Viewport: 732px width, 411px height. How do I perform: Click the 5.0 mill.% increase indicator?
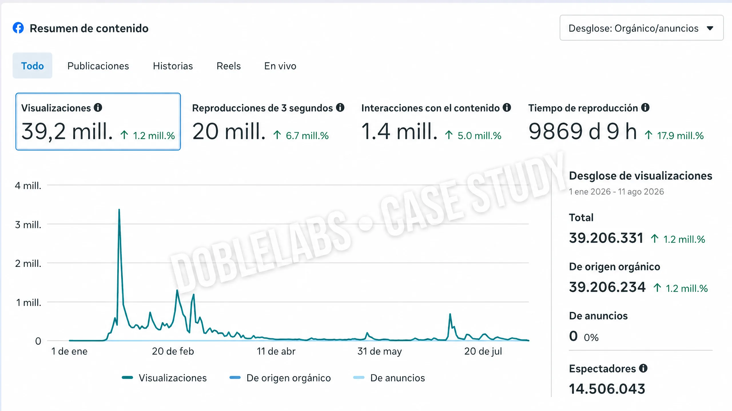click(473, 135)
